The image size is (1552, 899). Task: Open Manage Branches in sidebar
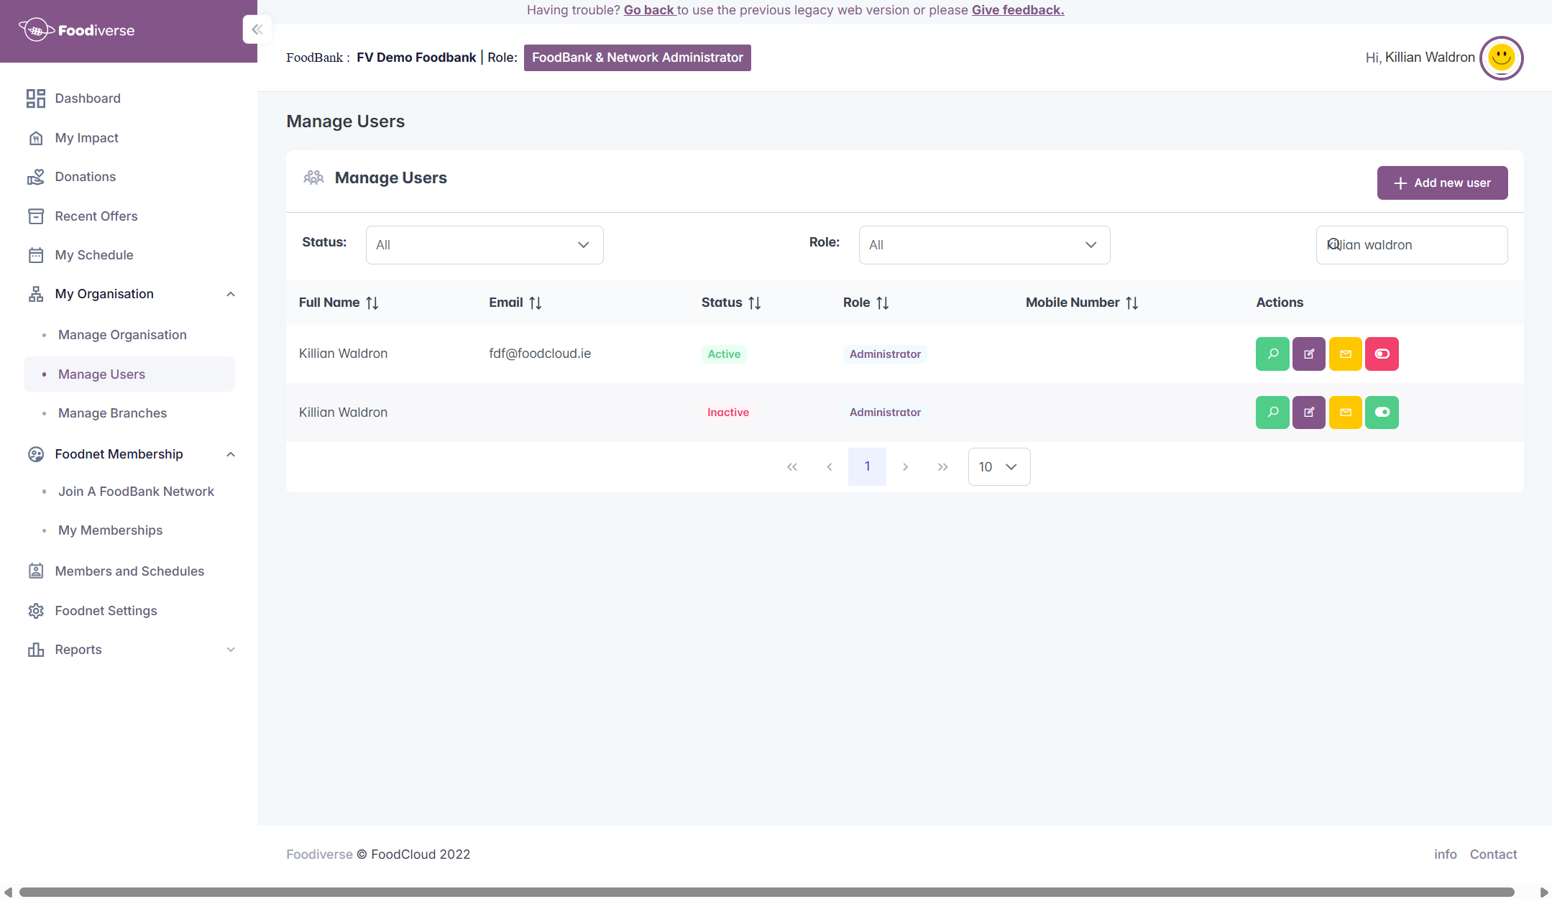(112, 413)
